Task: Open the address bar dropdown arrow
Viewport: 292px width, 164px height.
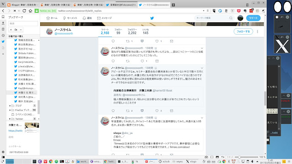Action: coord(203,11)
